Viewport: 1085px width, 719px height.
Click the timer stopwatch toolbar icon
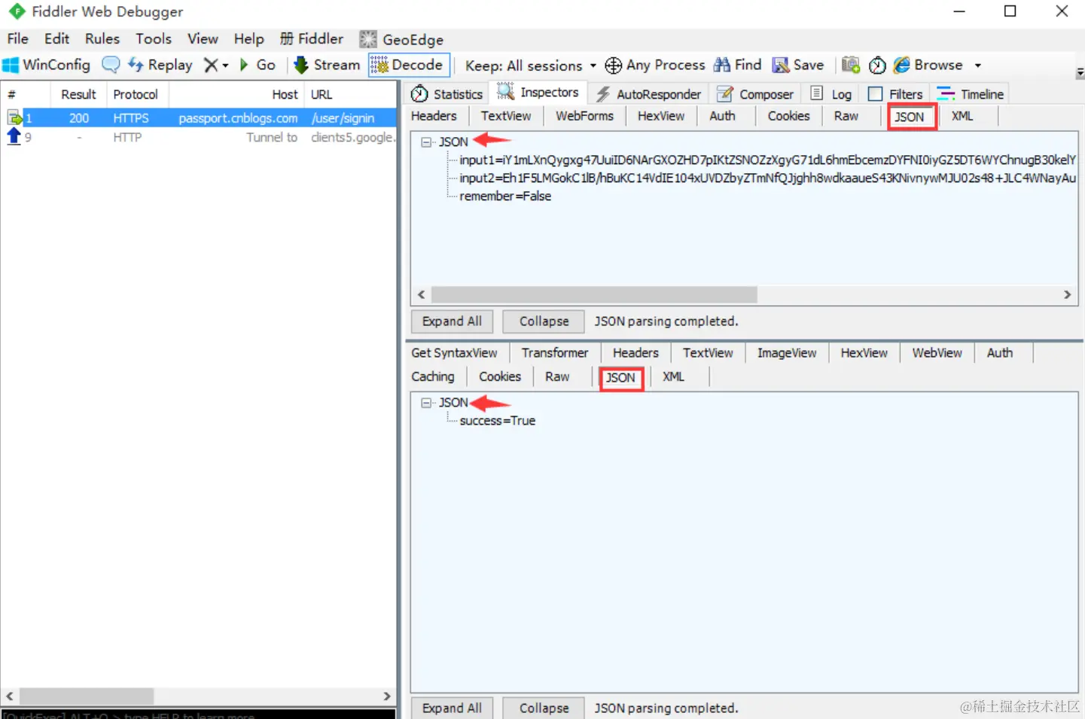point(877,66)
